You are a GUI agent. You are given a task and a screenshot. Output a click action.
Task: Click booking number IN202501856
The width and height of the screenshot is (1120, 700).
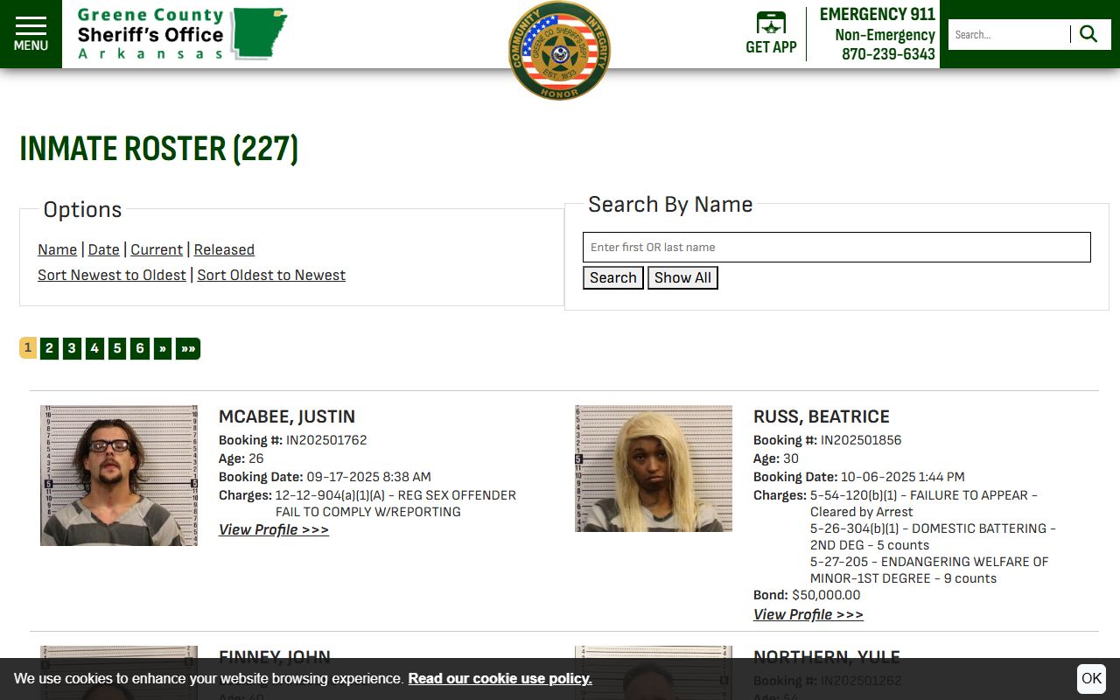point(861,440)
